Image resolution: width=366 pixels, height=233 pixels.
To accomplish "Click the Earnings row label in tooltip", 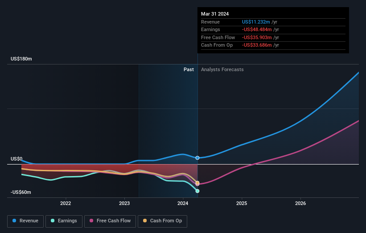I will [210, 29].
